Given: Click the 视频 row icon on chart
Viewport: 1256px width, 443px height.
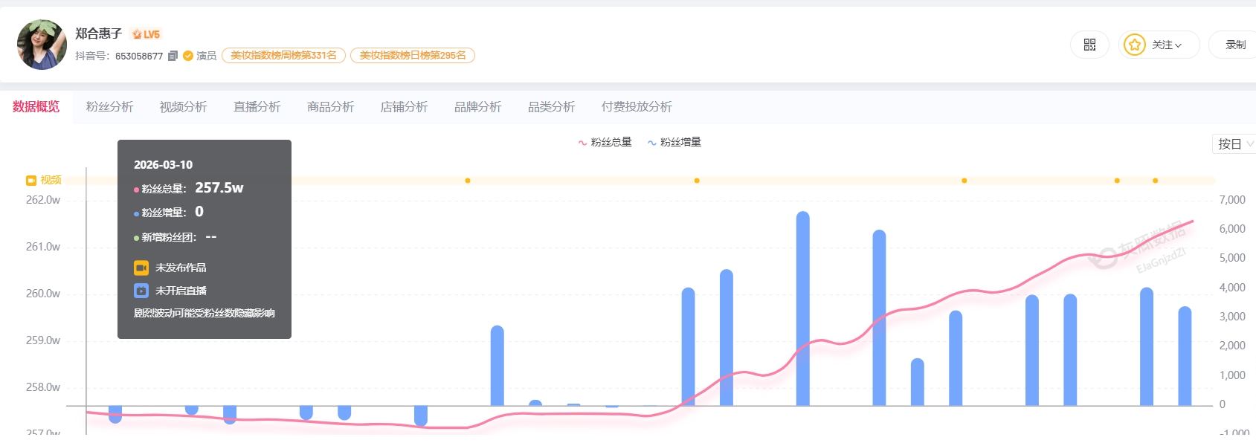Looking at the screenshot, I should [31, 181].
